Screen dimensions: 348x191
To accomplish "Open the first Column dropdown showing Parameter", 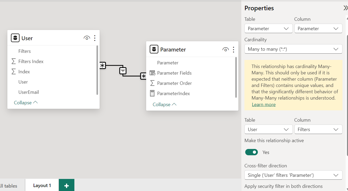I will pyautogui.click(x=318, y=28).
